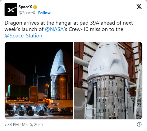Screen dimensions: 147x131
Task: Open the @Space_Station mention link
Action: 24,36
